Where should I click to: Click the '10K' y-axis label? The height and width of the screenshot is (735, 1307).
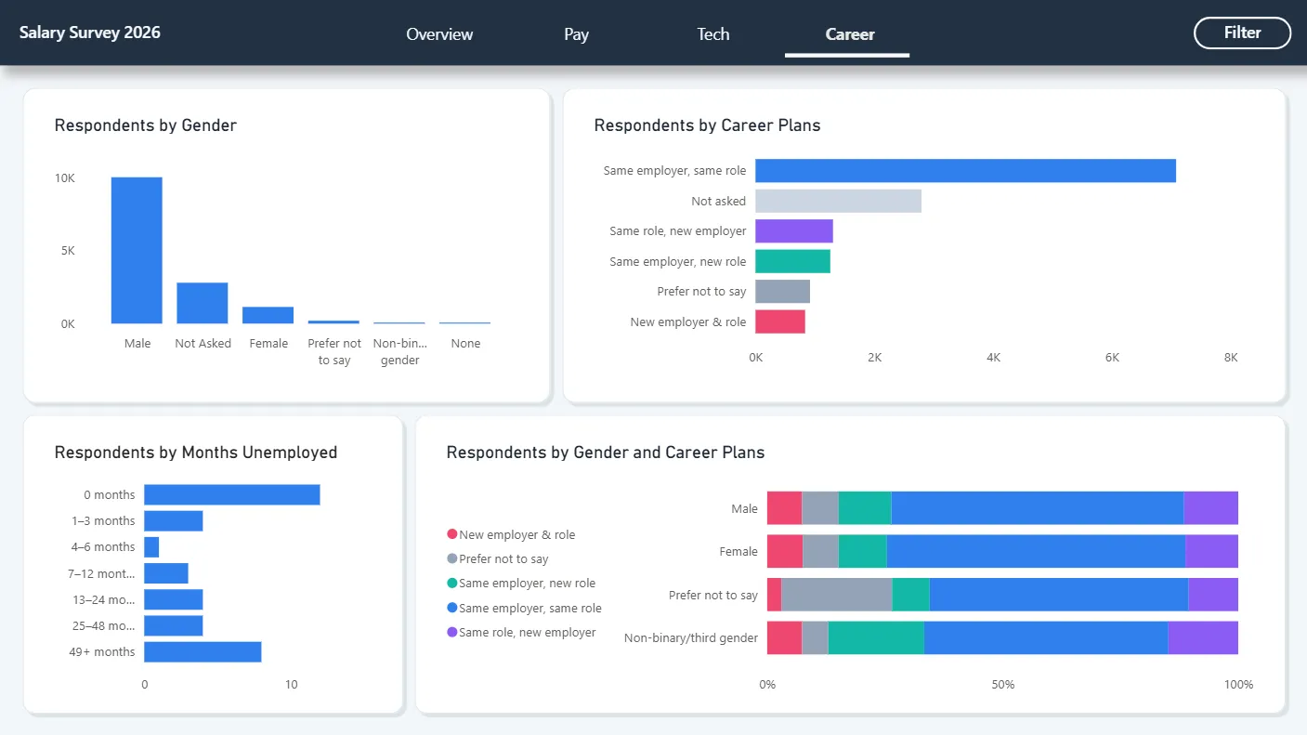[65, 177]
